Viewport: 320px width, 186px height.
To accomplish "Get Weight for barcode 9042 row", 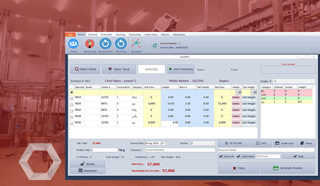I will click(x=249, y=110).
